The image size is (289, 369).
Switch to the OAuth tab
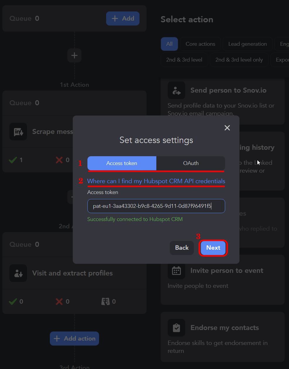pyautogui.click(x=191, y=163)
